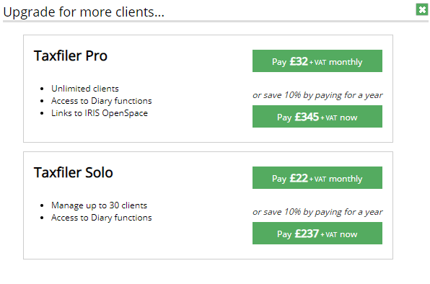Click the Upgrade for more clients title
The height and width of the screenshot is (284, 430).
click(x=84, y=12)
